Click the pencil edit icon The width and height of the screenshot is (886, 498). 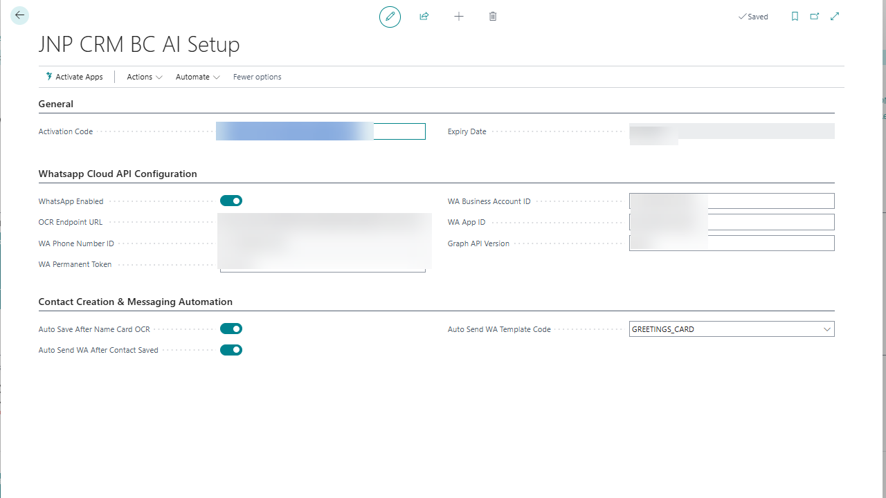click(x=390, y=17)
